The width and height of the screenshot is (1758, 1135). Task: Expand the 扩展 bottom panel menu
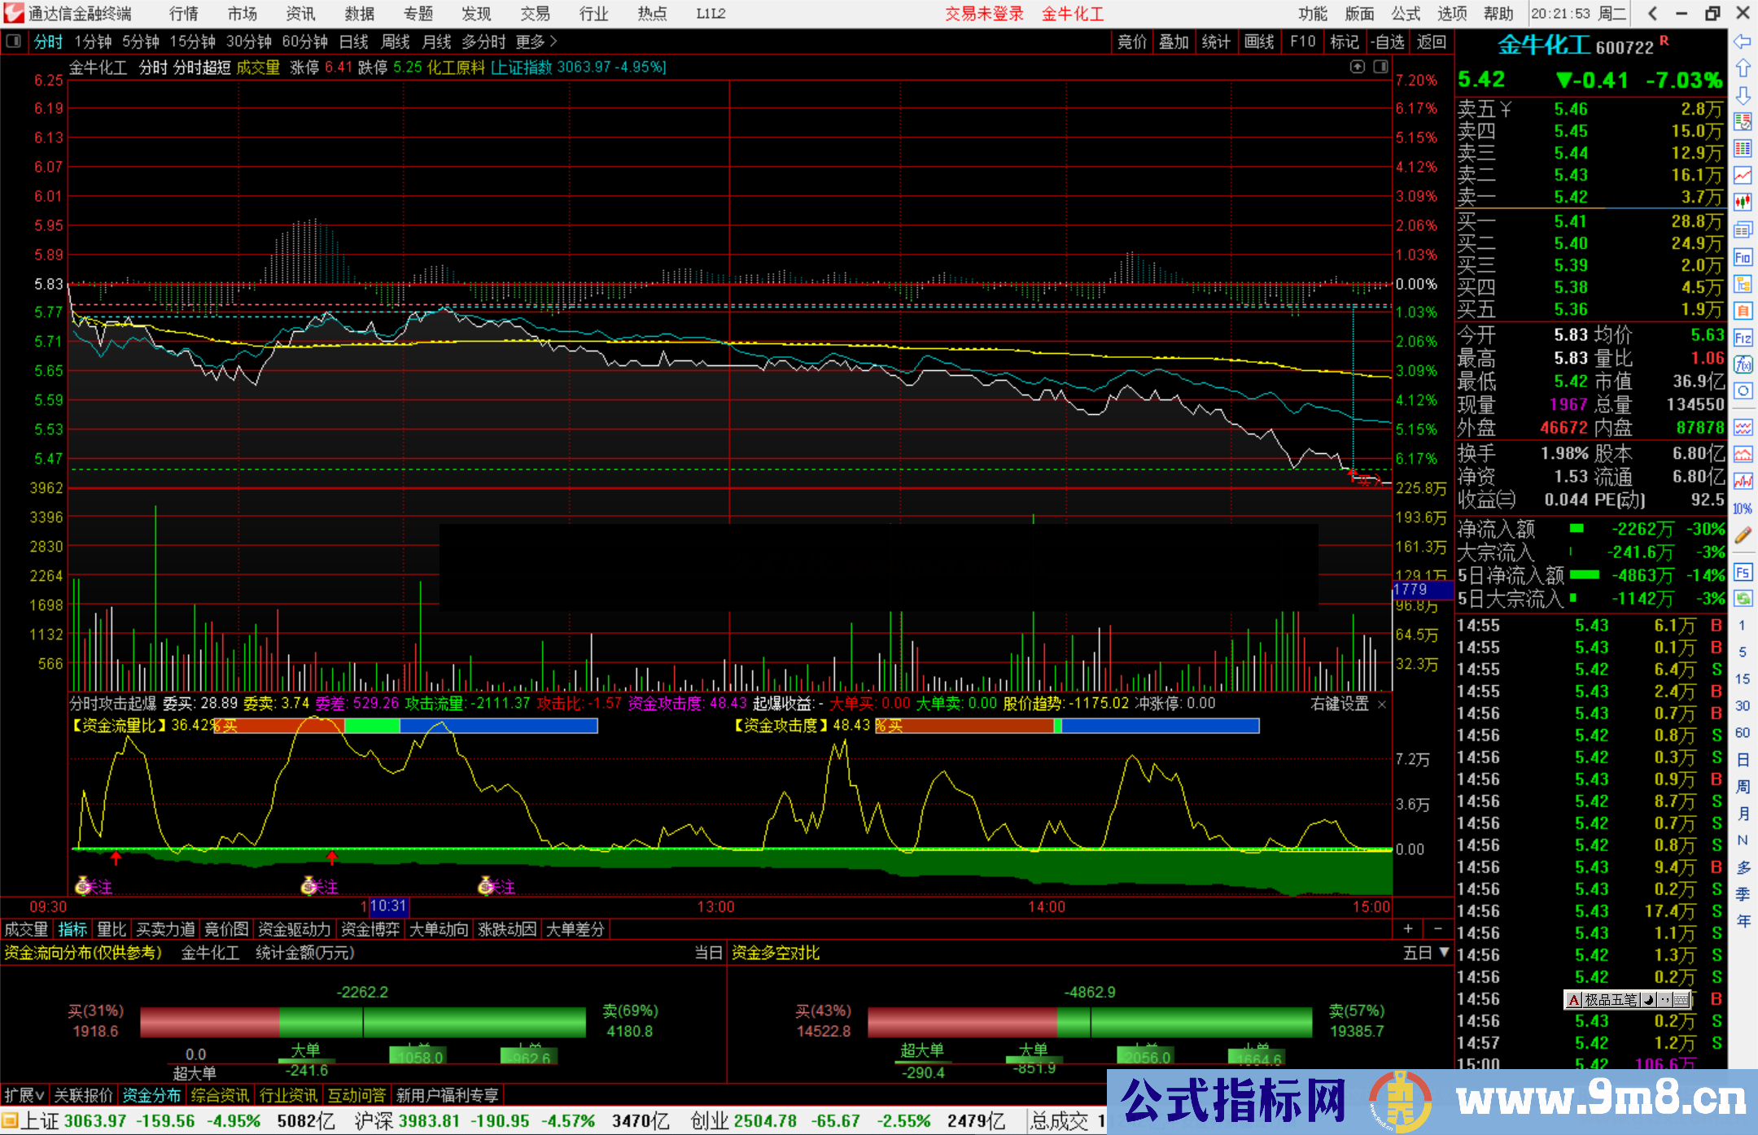pos(24,1095)
